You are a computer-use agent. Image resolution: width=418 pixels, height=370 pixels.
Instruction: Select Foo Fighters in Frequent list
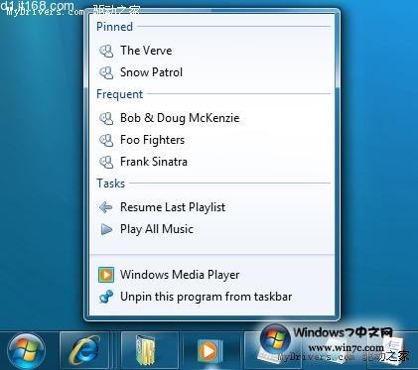pyautogui.click(x=211, y=140)
